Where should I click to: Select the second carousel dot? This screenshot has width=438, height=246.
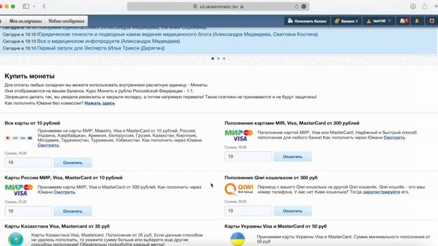pyautogui.click(x=218, y=59)
